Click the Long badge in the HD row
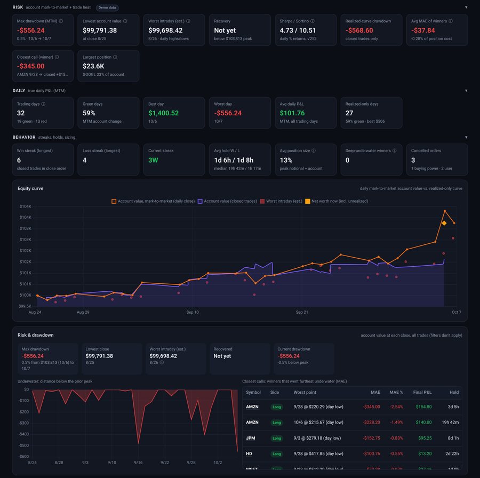 tap(277, 454)
